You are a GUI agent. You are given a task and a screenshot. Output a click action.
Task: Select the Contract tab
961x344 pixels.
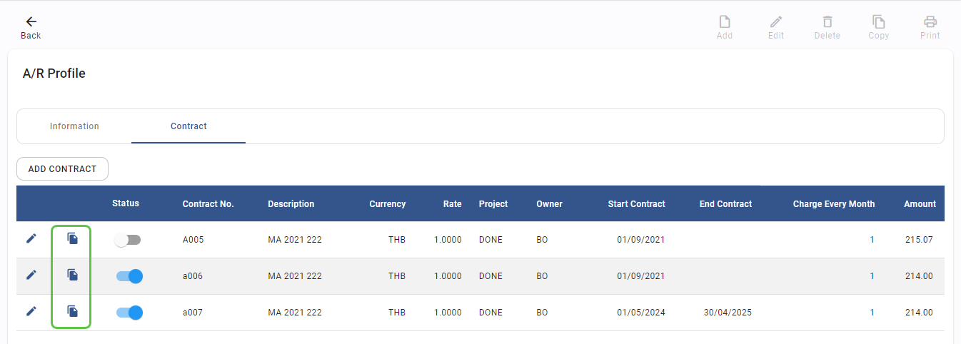[x=188, y=126]
